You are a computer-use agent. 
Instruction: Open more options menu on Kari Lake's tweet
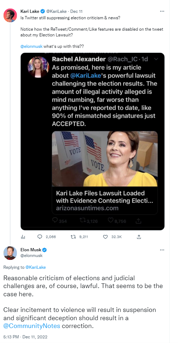click(162, 11)
